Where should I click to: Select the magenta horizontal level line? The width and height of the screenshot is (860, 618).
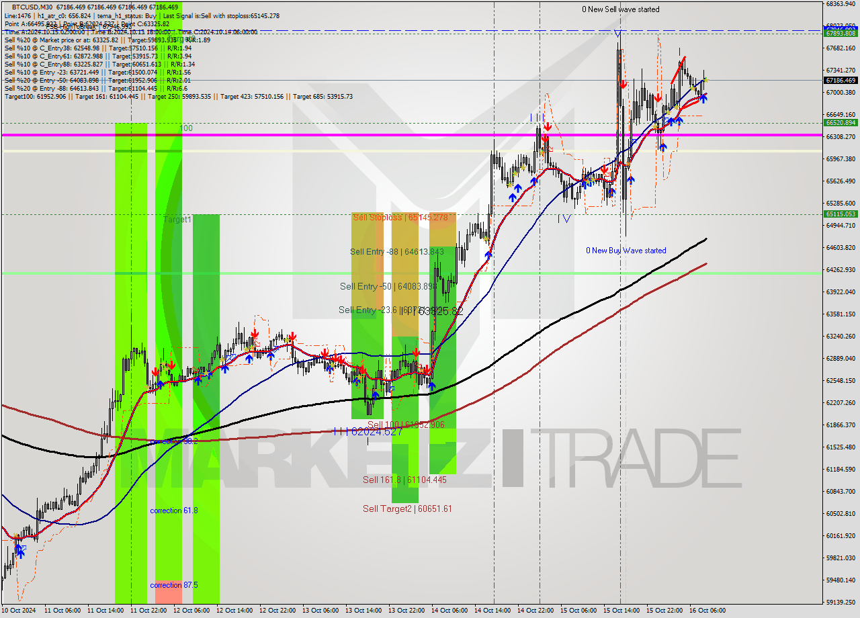point(411,135)
